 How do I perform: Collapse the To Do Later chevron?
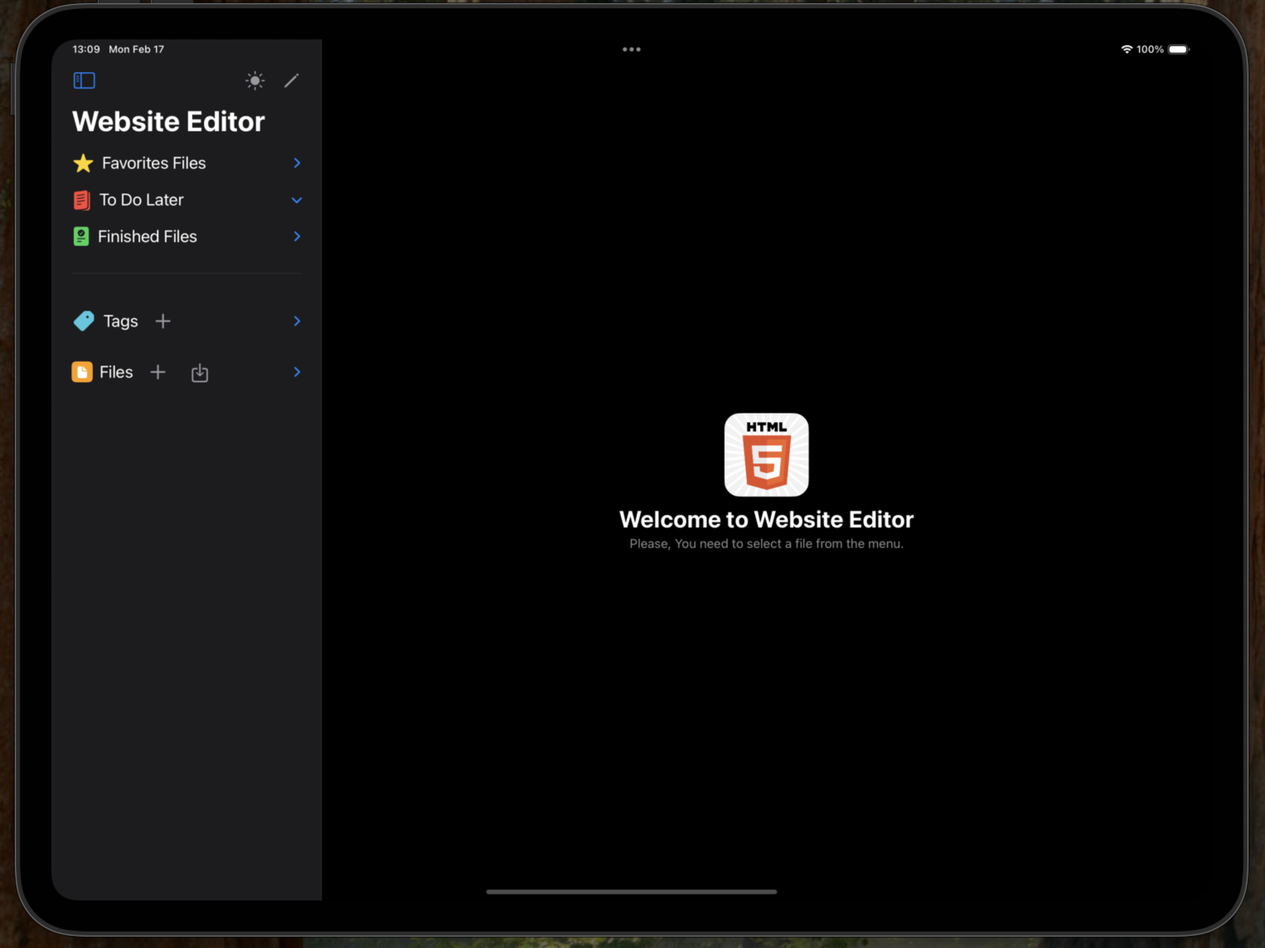(297, 200)
